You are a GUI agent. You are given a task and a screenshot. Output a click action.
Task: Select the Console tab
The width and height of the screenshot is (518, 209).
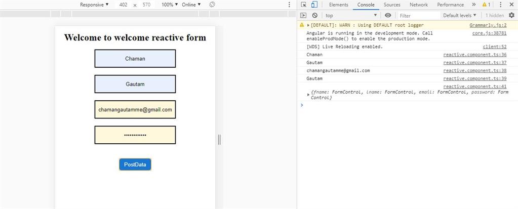coord(366,5)
